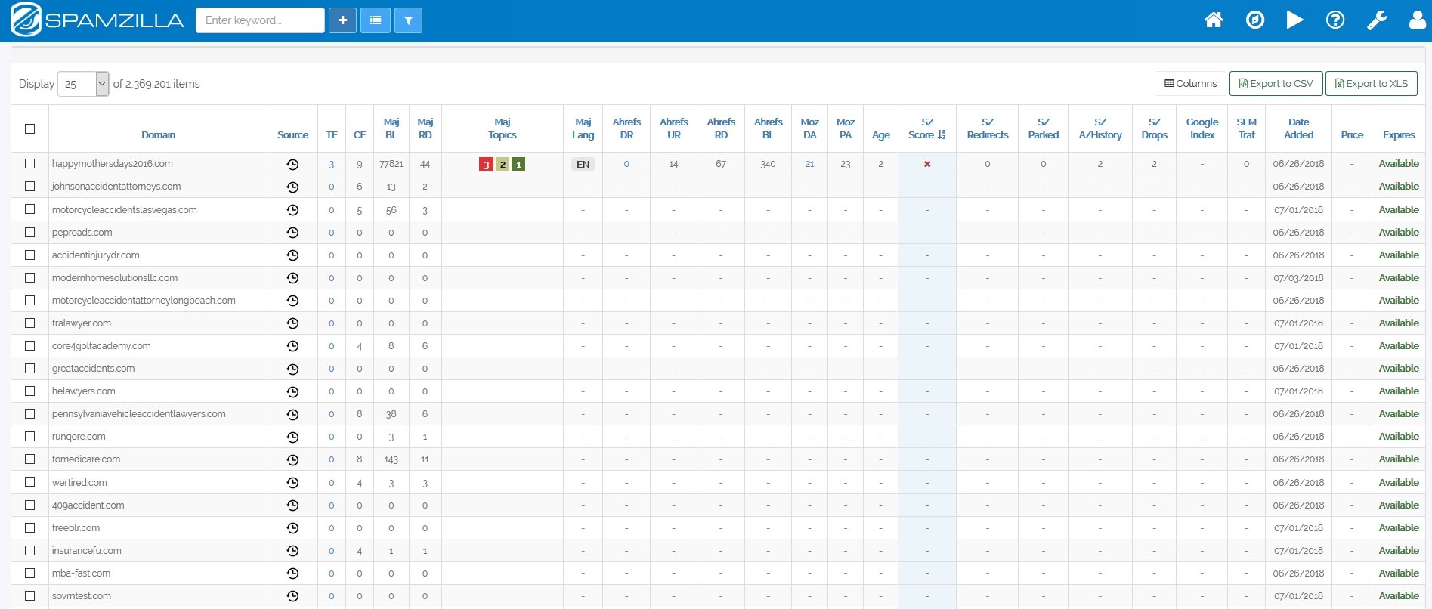1432x609 pixels.
Task: Check the tralawyer.com row checkbox
Action: pos(30,323)
